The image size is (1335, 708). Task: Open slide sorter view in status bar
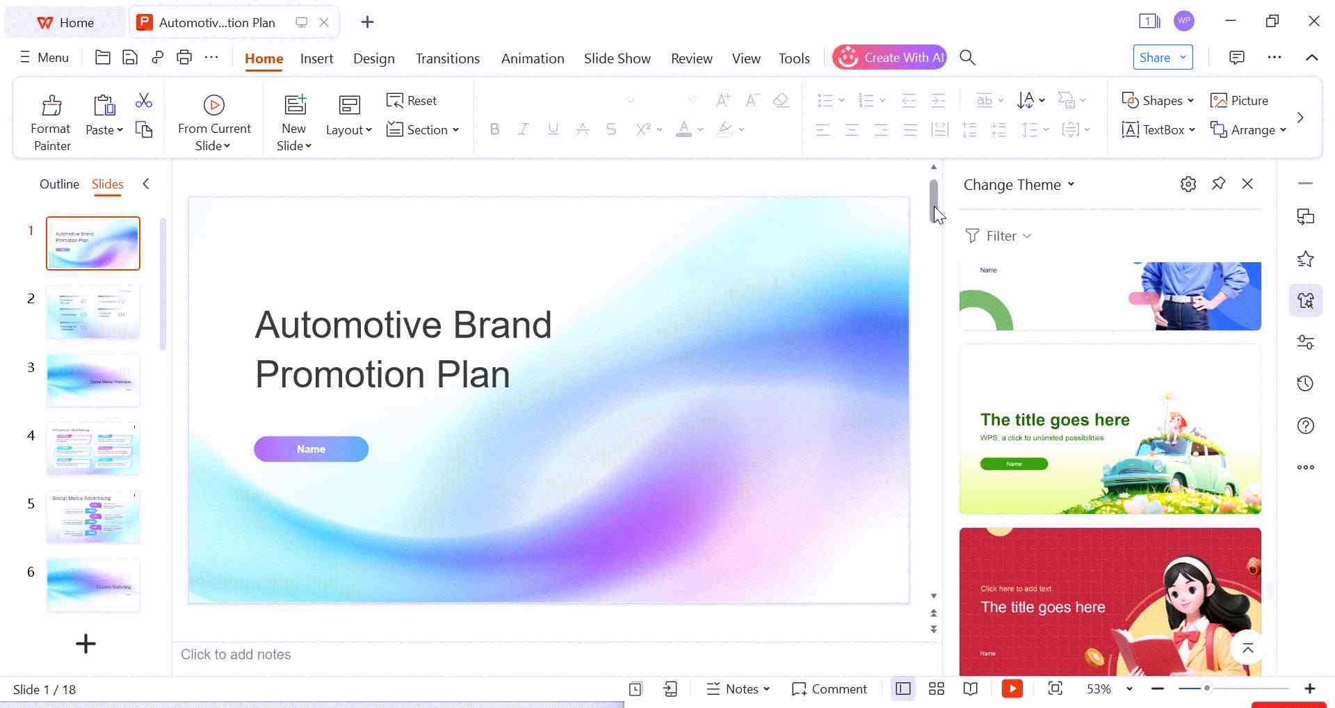click(936, 689)
